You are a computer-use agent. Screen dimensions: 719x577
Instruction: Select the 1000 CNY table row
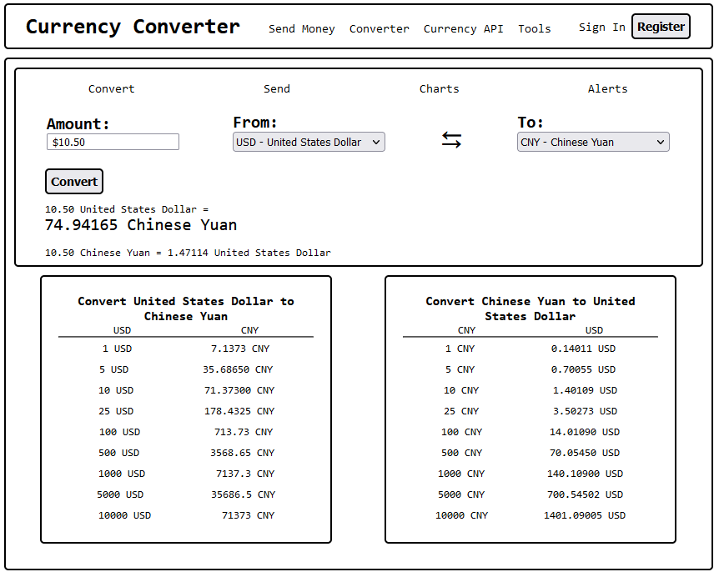click(530, 474)
